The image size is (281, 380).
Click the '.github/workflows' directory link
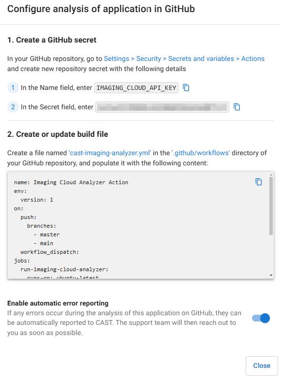[201, 153]
